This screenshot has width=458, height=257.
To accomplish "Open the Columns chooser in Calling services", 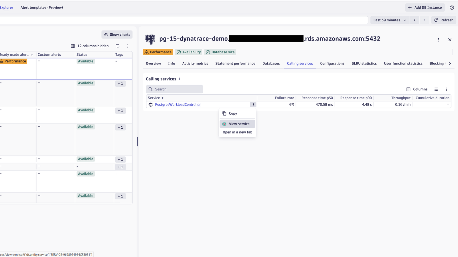I will pos(417,89).
